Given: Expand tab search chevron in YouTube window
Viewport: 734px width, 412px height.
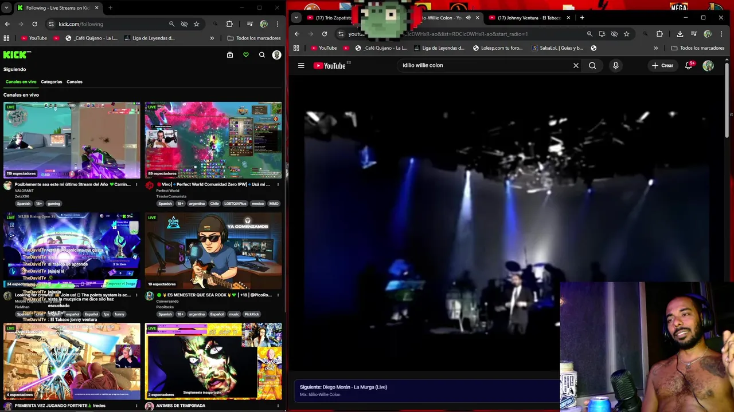Looking at the screenshot, I should (296, 18).
